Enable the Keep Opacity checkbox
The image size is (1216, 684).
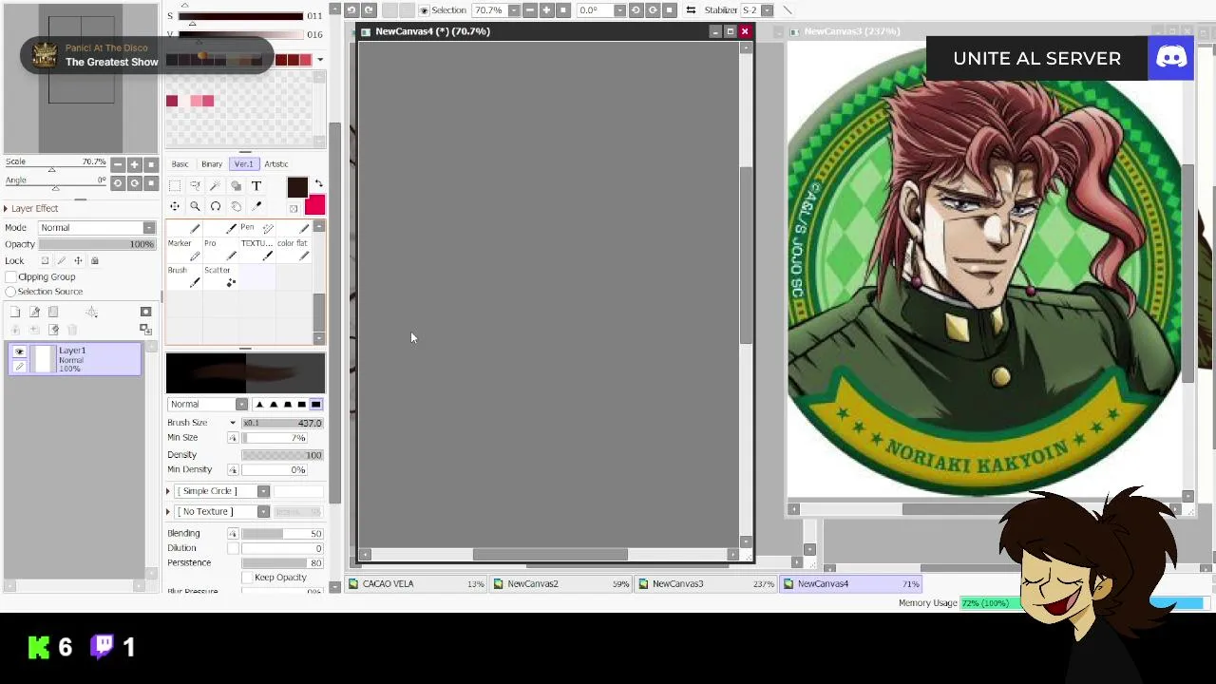247,578
